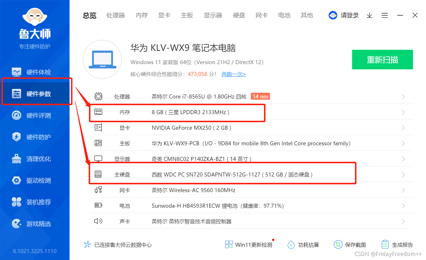426x260 pixels.
Task: Click the Sunwoda-H HB4593R1ECW battery text
Action: pos(218,206)
